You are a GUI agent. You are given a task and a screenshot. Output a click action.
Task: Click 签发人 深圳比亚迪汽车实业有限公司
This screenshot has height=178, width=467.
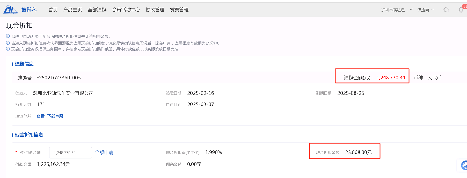[x=63, y=93]
